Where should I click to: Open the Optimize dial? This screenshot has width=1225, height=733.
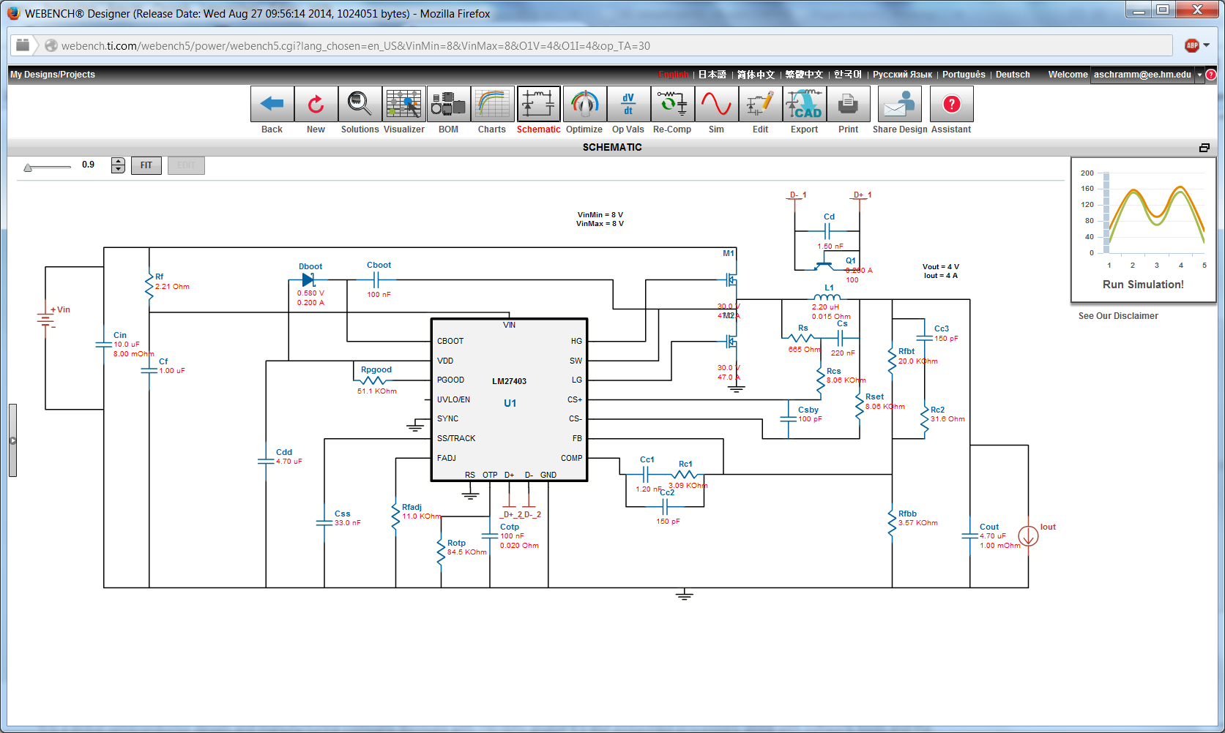(x=584, y=104)
